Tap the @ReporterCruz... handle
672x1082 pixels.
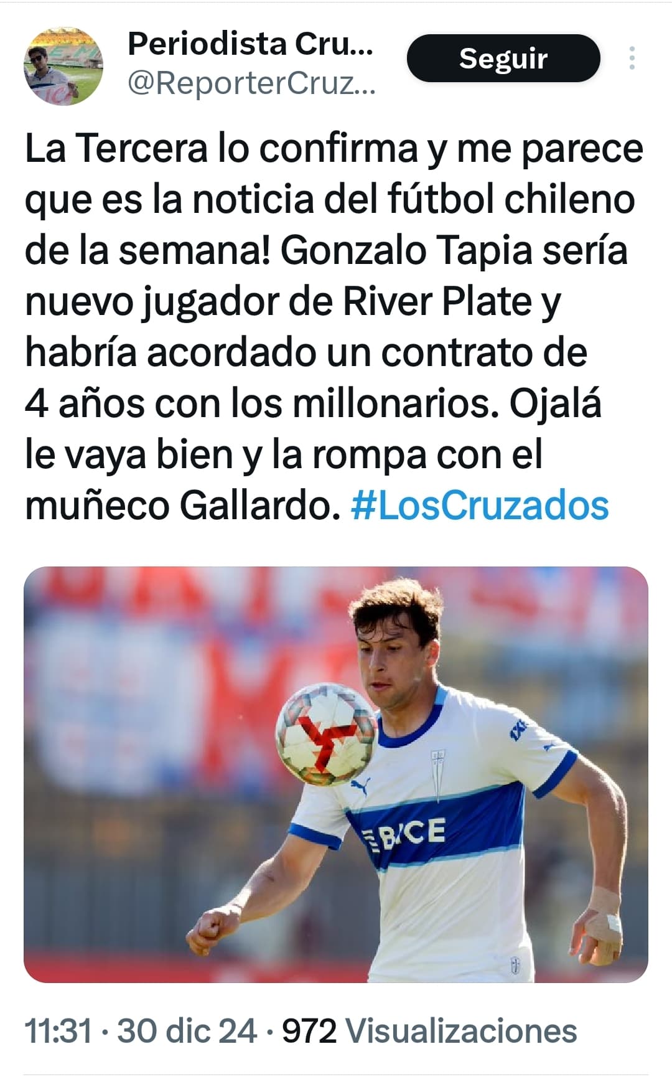pyautogui.click(x=251, y=83)
